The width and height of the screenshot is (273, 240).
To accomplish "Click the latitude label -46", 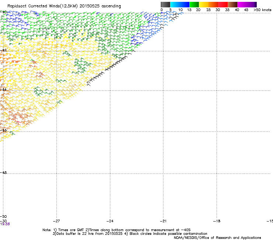I will (x=3, y=130).
